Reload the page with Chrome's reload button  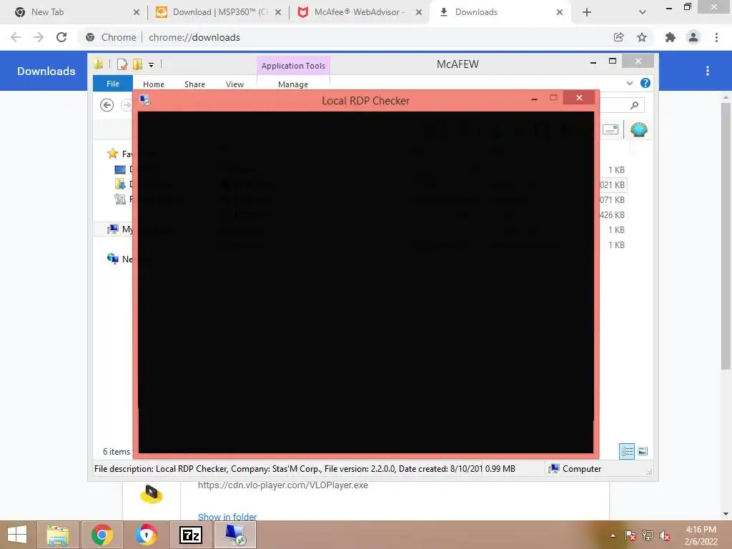coord(61,37)
